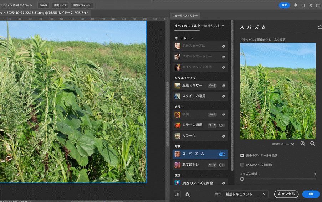This screenshot has height=202, width=322.
Task: Open the lightbulb discover icon
Action: click(x=311, y=5)
